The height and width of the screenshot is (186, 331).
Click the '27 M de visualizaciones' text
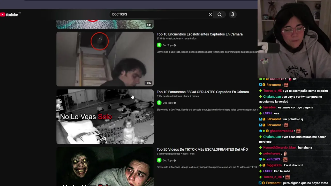(x=169, y=38)
